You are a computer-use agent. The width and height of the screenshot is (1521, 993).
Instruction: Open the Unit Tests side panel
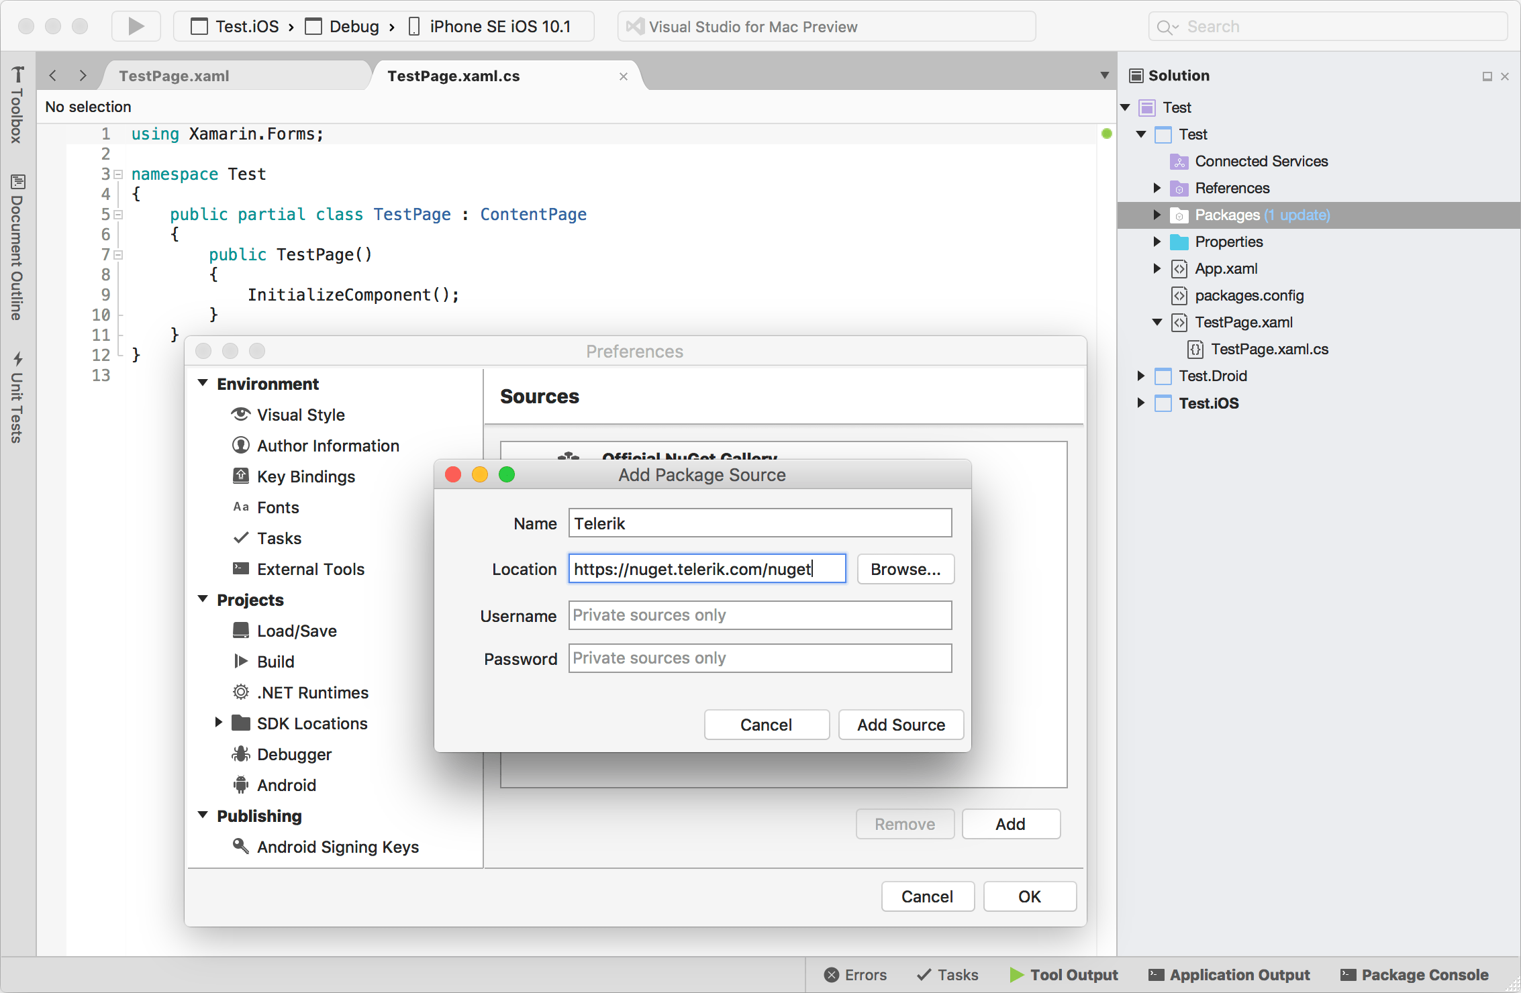coord(17,397)
